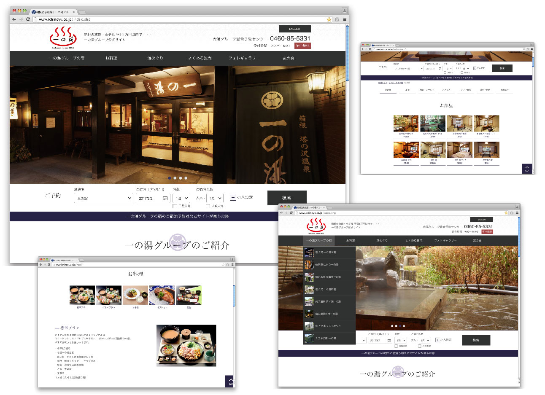Select the first carousel dot on the entrance photo

[170, 178]
